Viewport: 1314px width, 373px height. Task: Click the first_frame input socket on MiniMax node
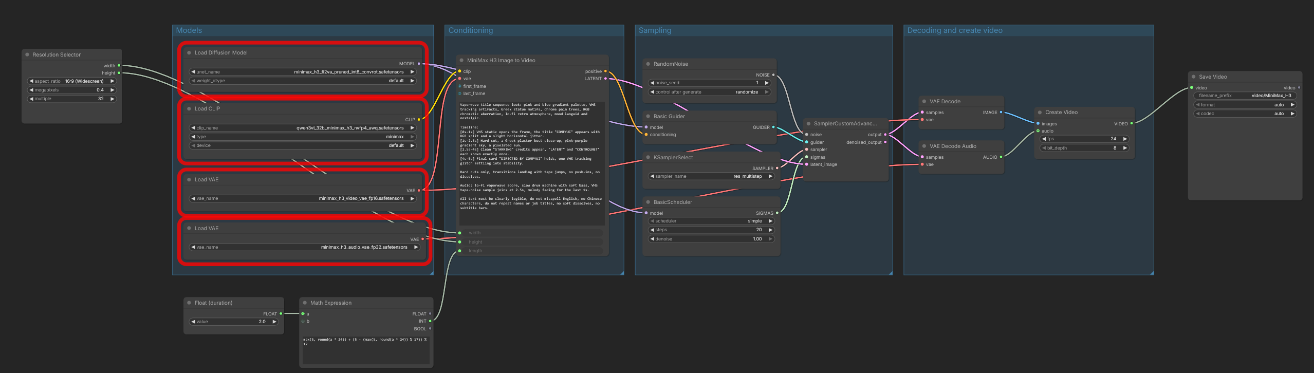coord(460,86)
